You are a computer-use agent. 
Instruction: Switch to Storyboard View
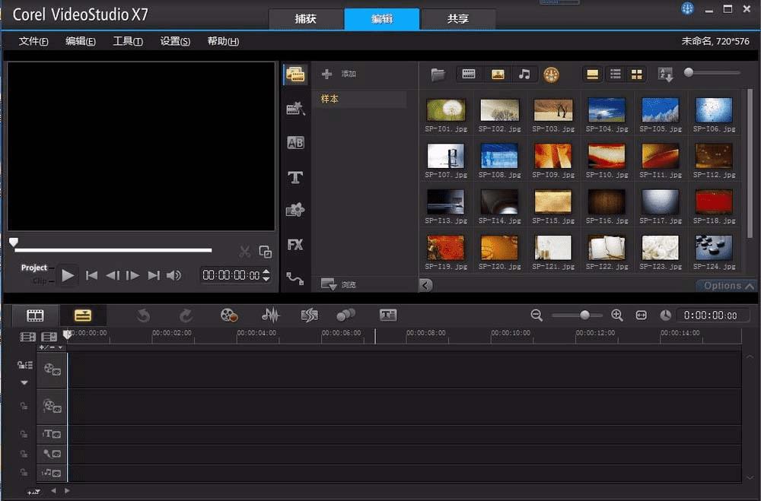click(x=35, y=316)
